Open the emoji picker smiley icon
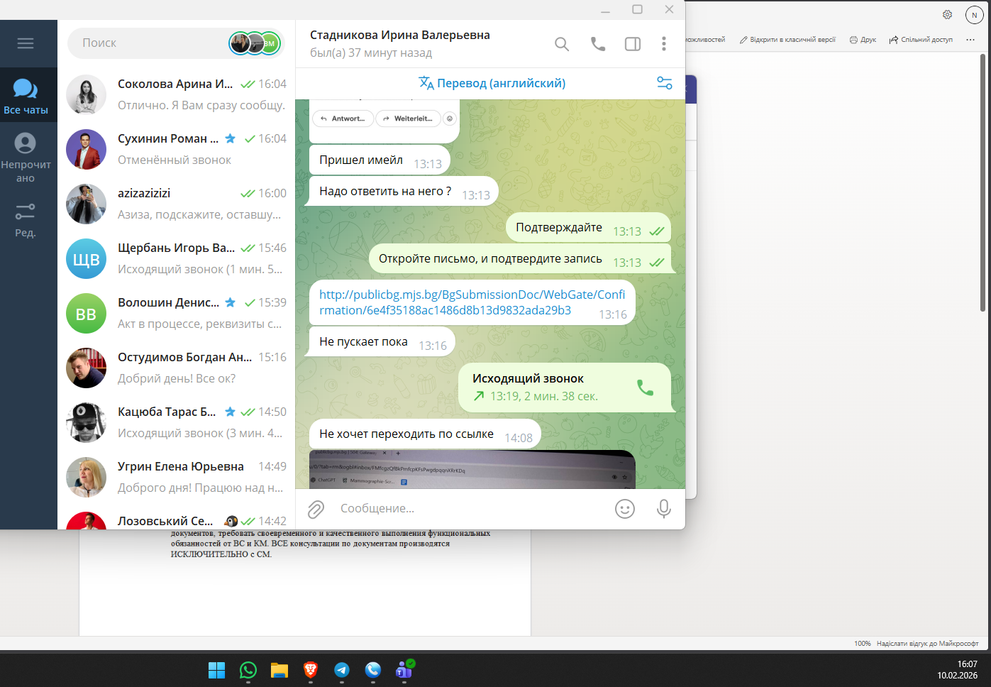 [625, 509]
